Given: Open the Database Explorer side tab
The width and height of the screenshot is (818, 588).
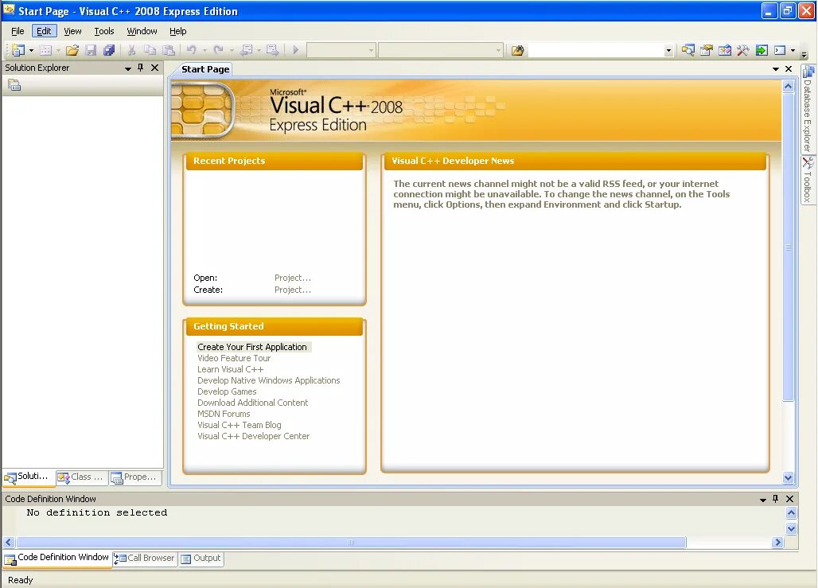Looking at the screenshot, I should [x=808, y=108].
